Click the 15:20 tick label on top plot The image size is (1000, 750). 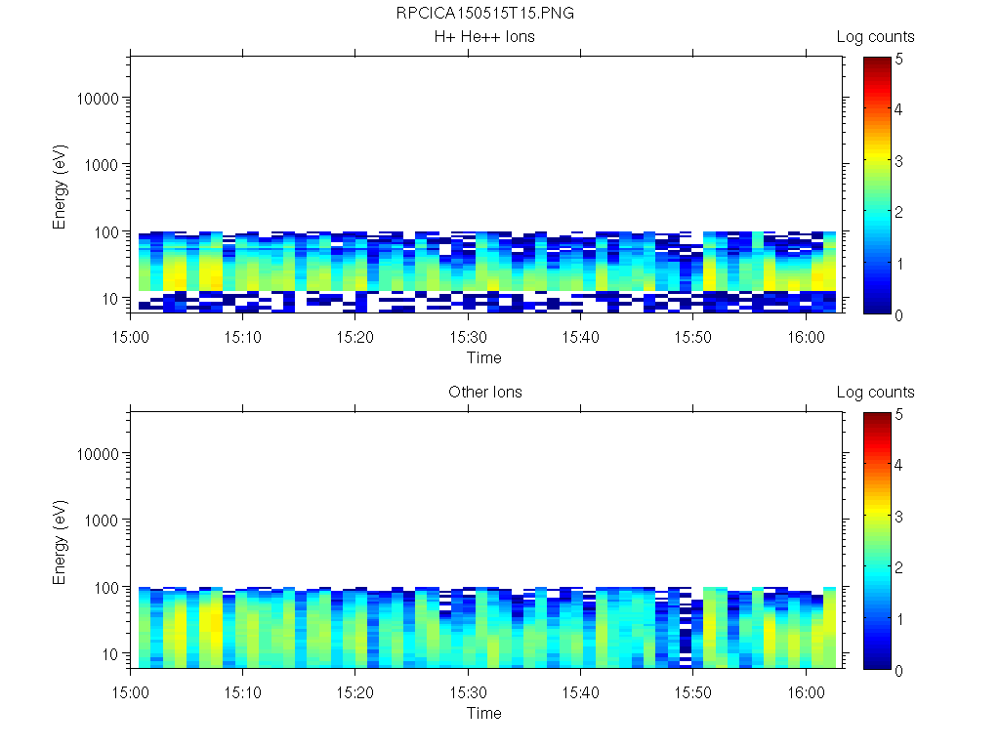pos(355,337)
